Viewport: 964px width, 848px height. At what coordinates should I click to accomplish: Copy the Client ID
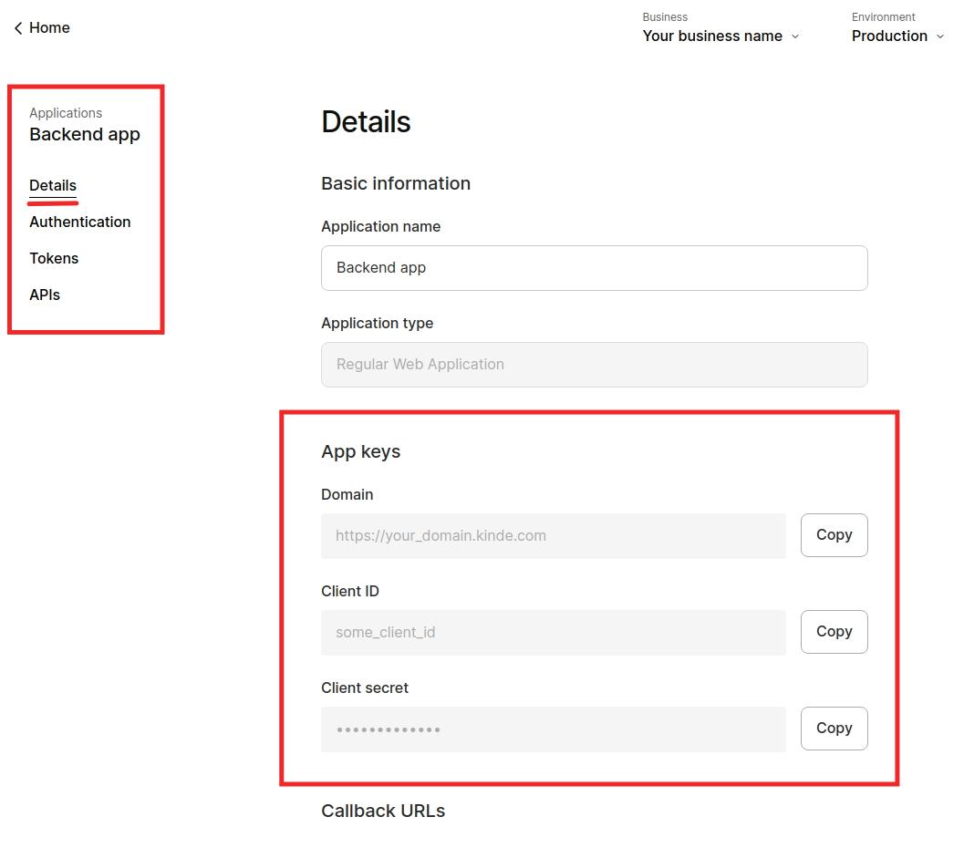tap(834, 632)
